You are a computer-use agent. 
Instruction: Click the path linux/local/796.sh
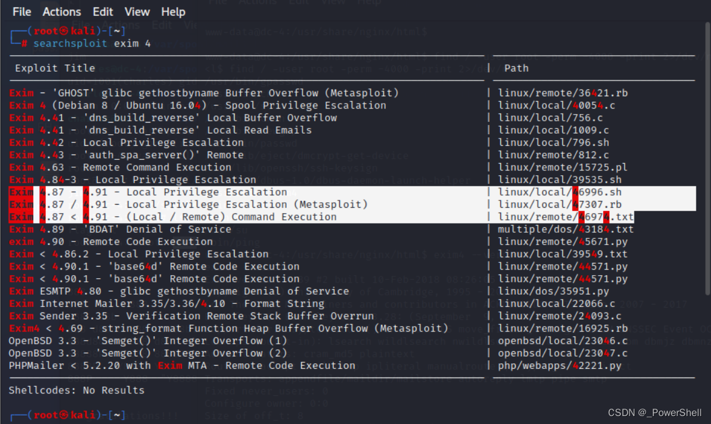pos(553,142)
